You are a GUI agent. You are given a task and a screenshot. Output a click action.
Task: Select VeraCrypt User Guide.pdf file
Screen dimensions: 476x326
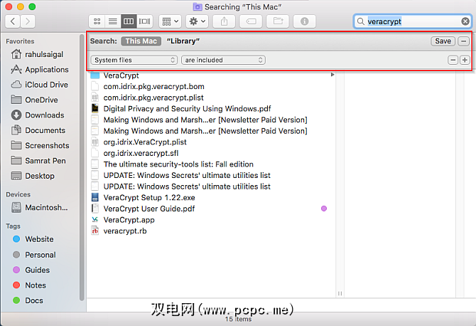[x=148, y=209]
